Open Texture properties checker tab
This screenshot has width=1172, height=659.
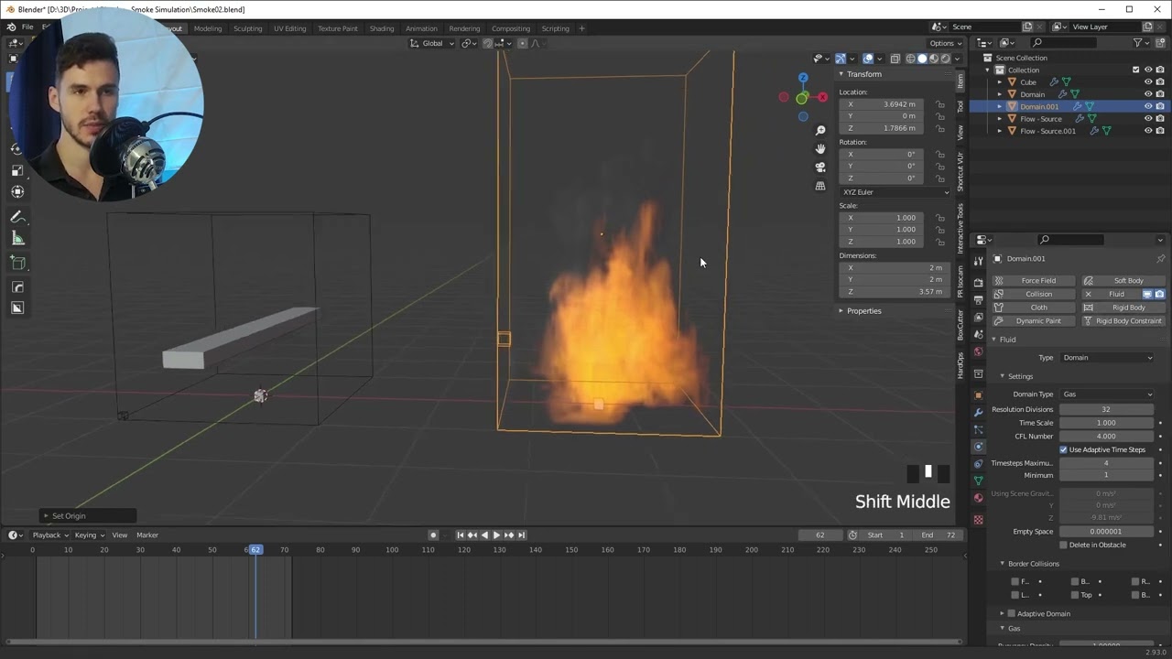point(978,520)
